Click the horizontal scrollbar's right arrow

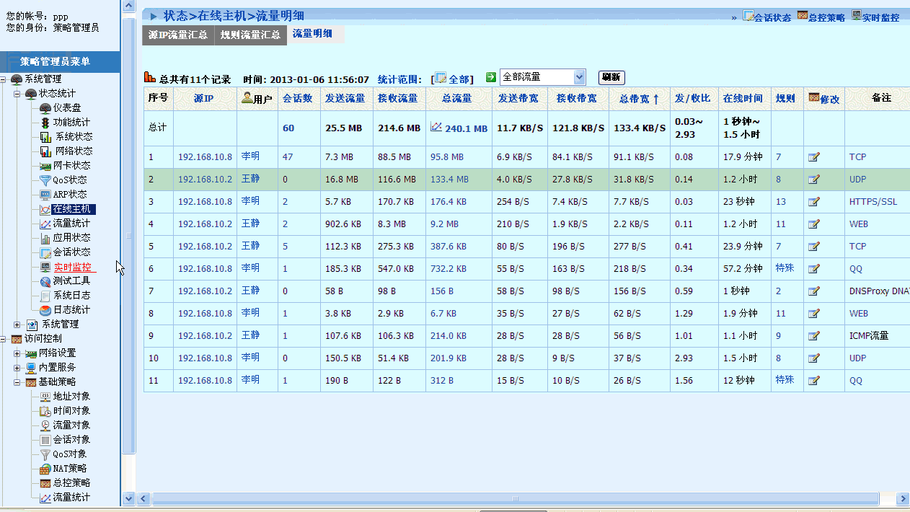point(903,499)
